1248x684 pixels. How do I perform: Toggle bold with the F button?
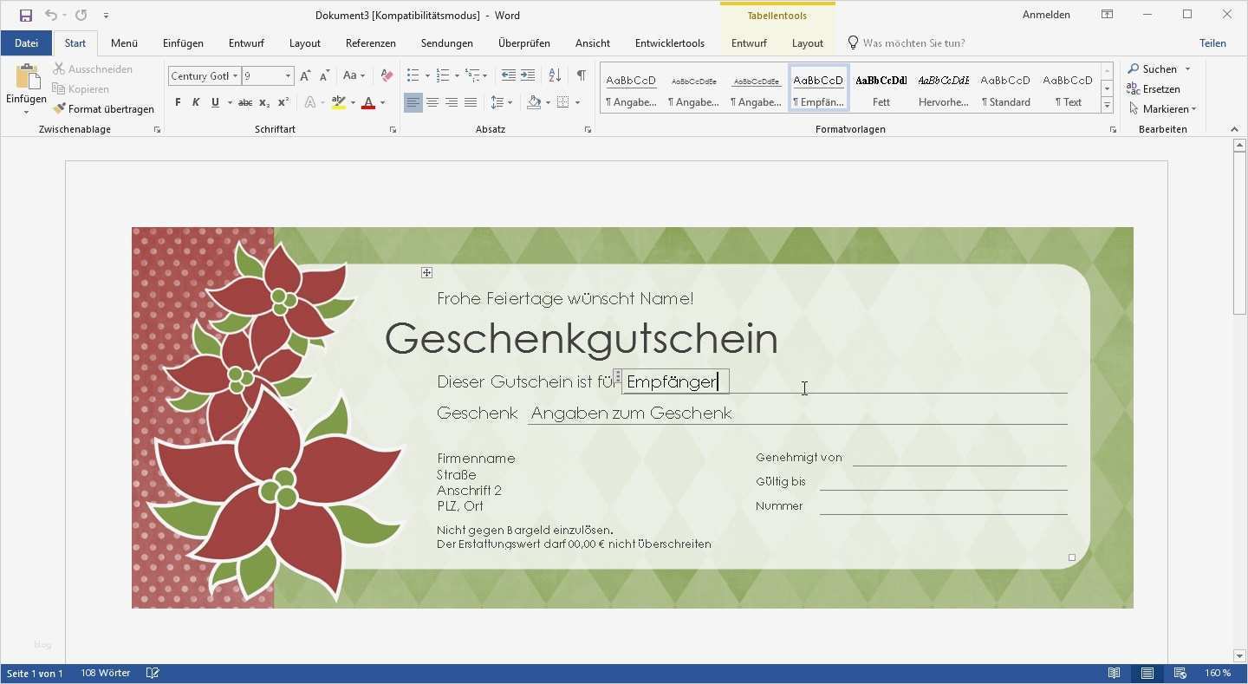click(177, 102)
